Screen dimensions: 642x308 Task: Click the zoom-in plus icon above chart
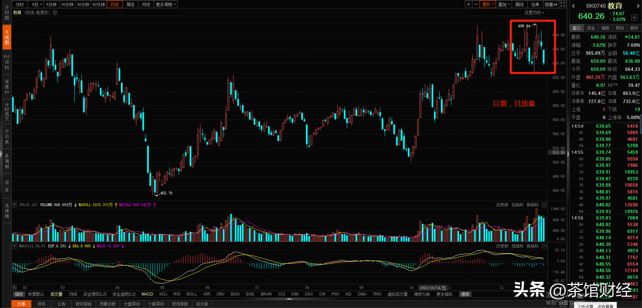pyautogui.click(x=469, y=4)
